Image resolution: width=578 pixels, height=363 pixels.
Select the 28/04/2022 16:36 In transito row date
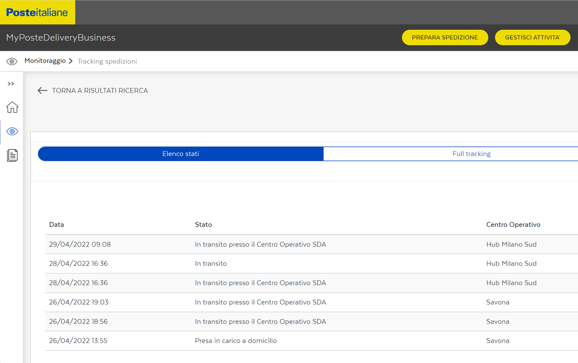79,264
